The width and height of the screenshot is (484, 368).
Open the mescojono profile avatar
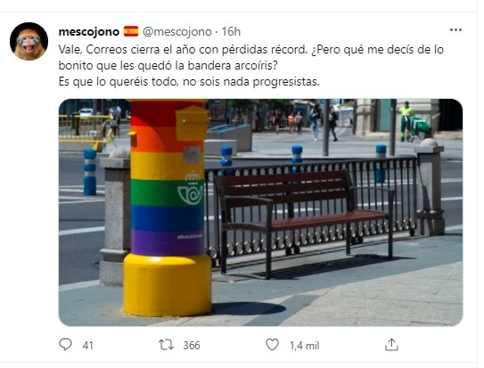[29, 41]
